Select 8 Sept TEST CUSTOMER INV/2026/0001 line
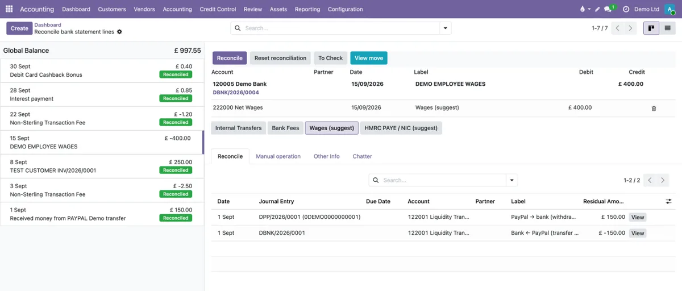The width and height of the screenshot is (682, 291). (x=102, y=166)
